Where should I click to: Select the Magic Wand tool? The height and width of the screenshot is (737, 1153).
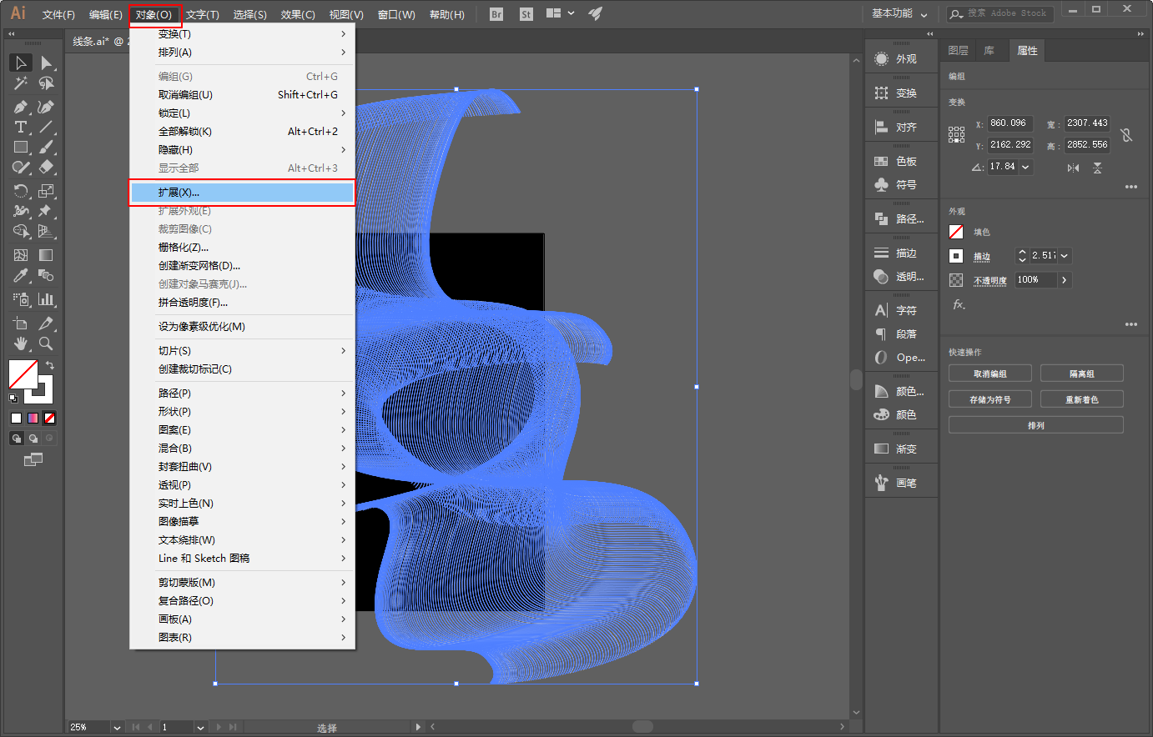pos(21,83)
